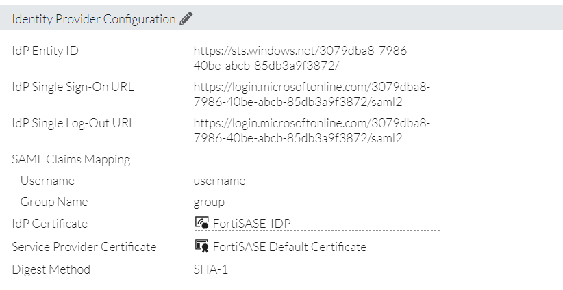Click the Digest Method label

[51, 269]
